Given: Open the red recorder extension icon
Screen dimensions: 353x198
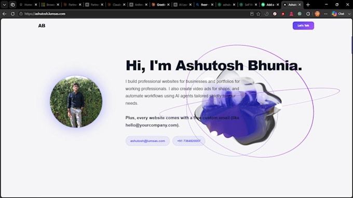Looking at the screenshot, I should [283, 13].
